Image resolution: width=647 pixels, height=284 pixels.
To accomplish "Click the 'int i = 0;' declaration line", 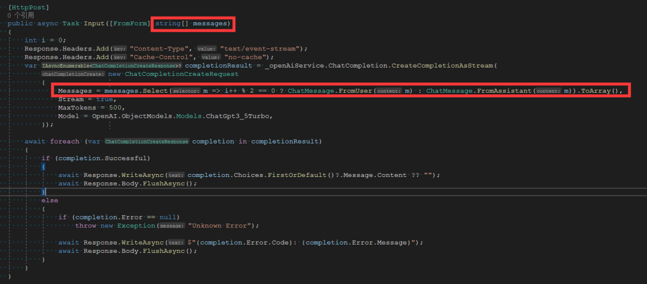I will [x=45, y=40].
